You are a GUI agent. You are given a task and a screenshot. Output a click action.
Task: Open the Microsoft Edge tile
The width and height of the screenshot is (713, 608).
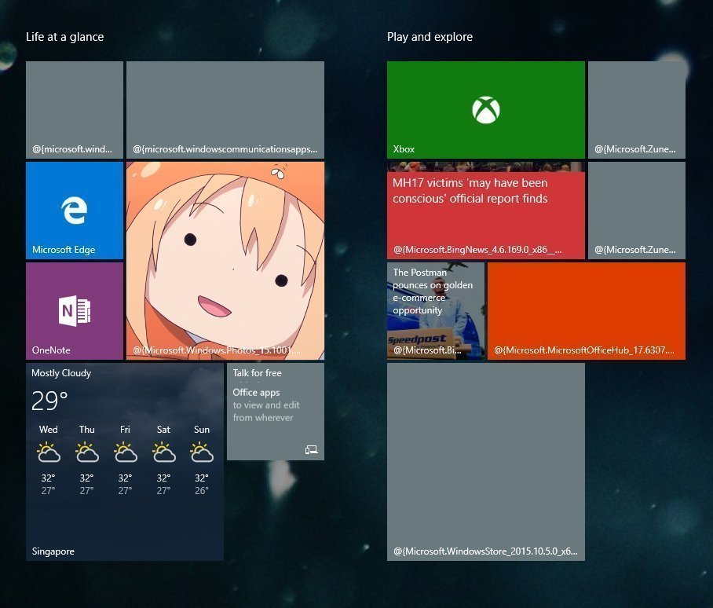pos(75,211)
